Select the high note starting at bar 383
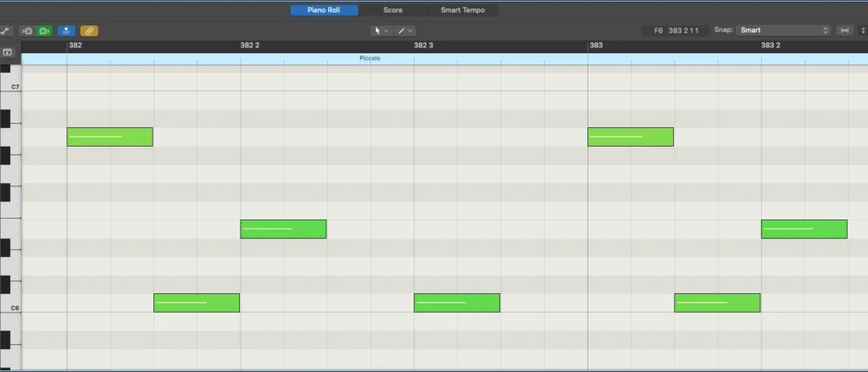Screen dimensions: 868x372 click(x=631, y=136)
